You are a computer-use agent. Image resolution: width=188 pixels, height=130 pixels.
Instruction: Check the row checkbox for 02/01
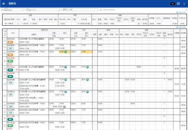point(5,41)
